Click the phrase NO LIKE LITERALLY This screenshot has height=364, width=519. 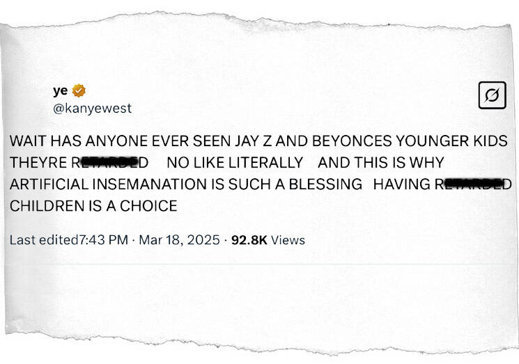[235, 163]
